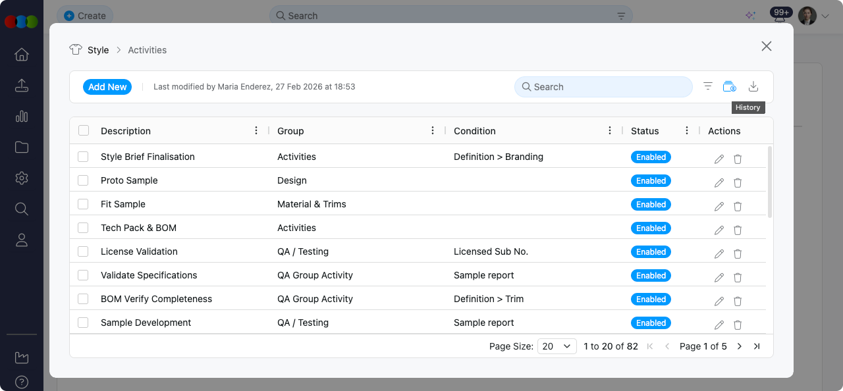Screen dimensions: 843x391
Task: Click the Add New button
Action: [107, 87]
